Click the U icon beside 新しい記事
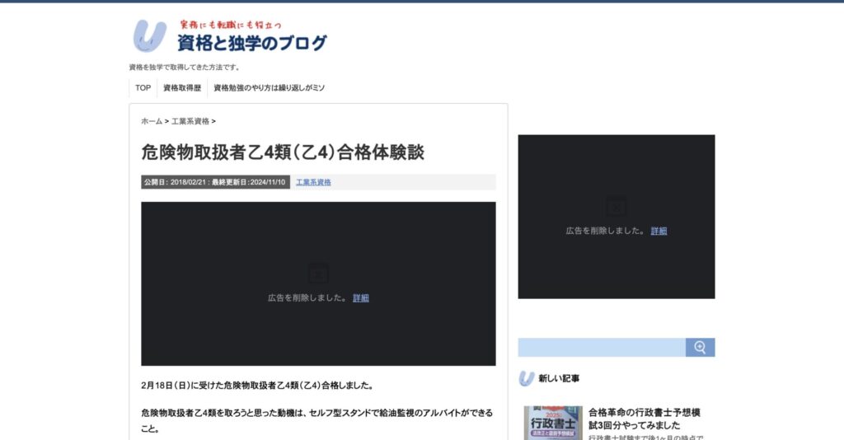This screenshot has height=440, width=844. pyautogui.click(x=527, y=379)
